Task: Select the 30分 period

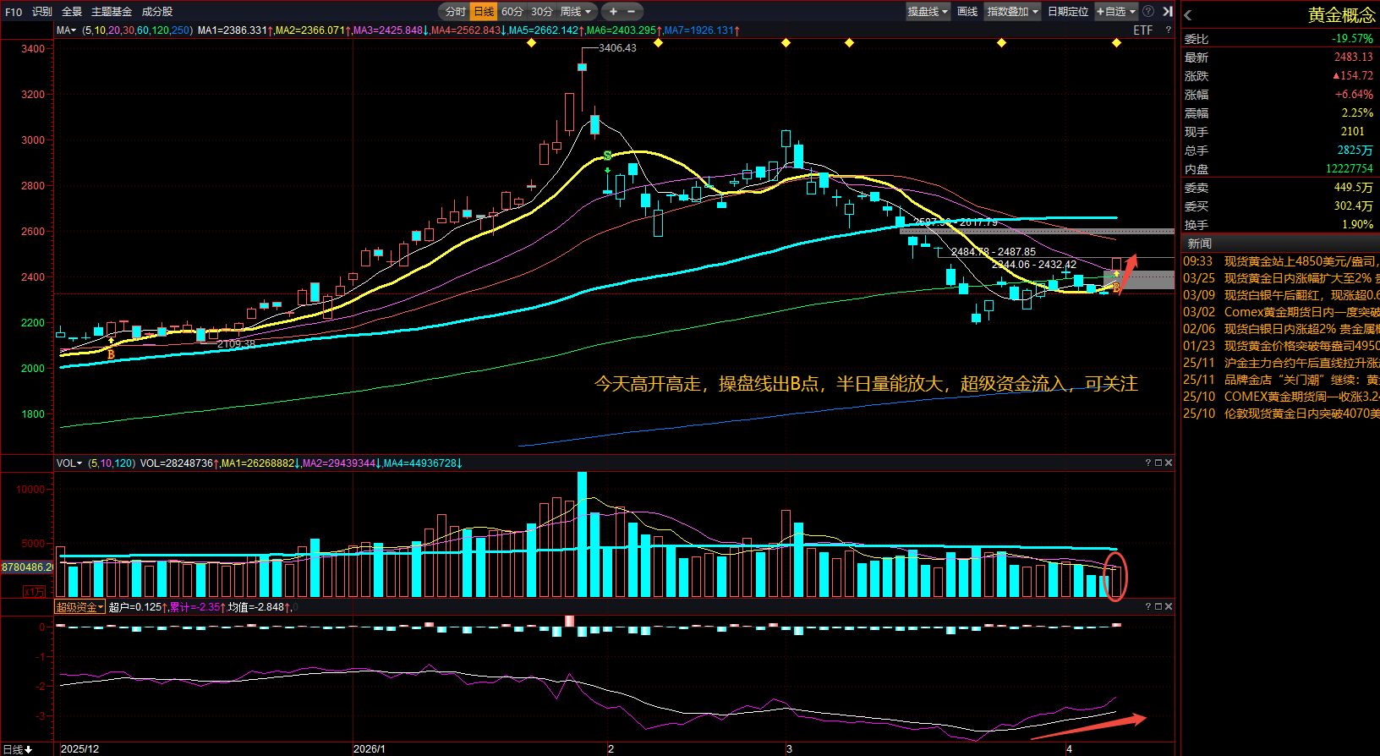Action: pyautogui.click(x=541, y=11)
